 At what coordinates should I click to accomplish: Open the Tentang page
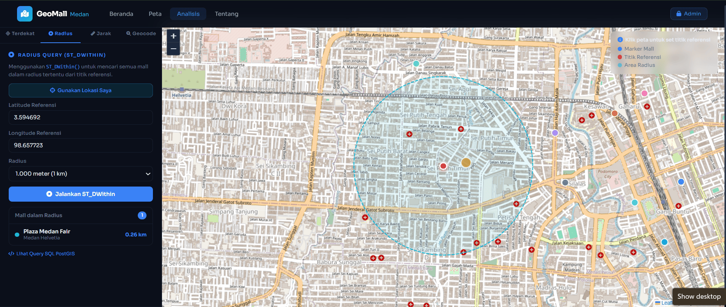[226, 14]
